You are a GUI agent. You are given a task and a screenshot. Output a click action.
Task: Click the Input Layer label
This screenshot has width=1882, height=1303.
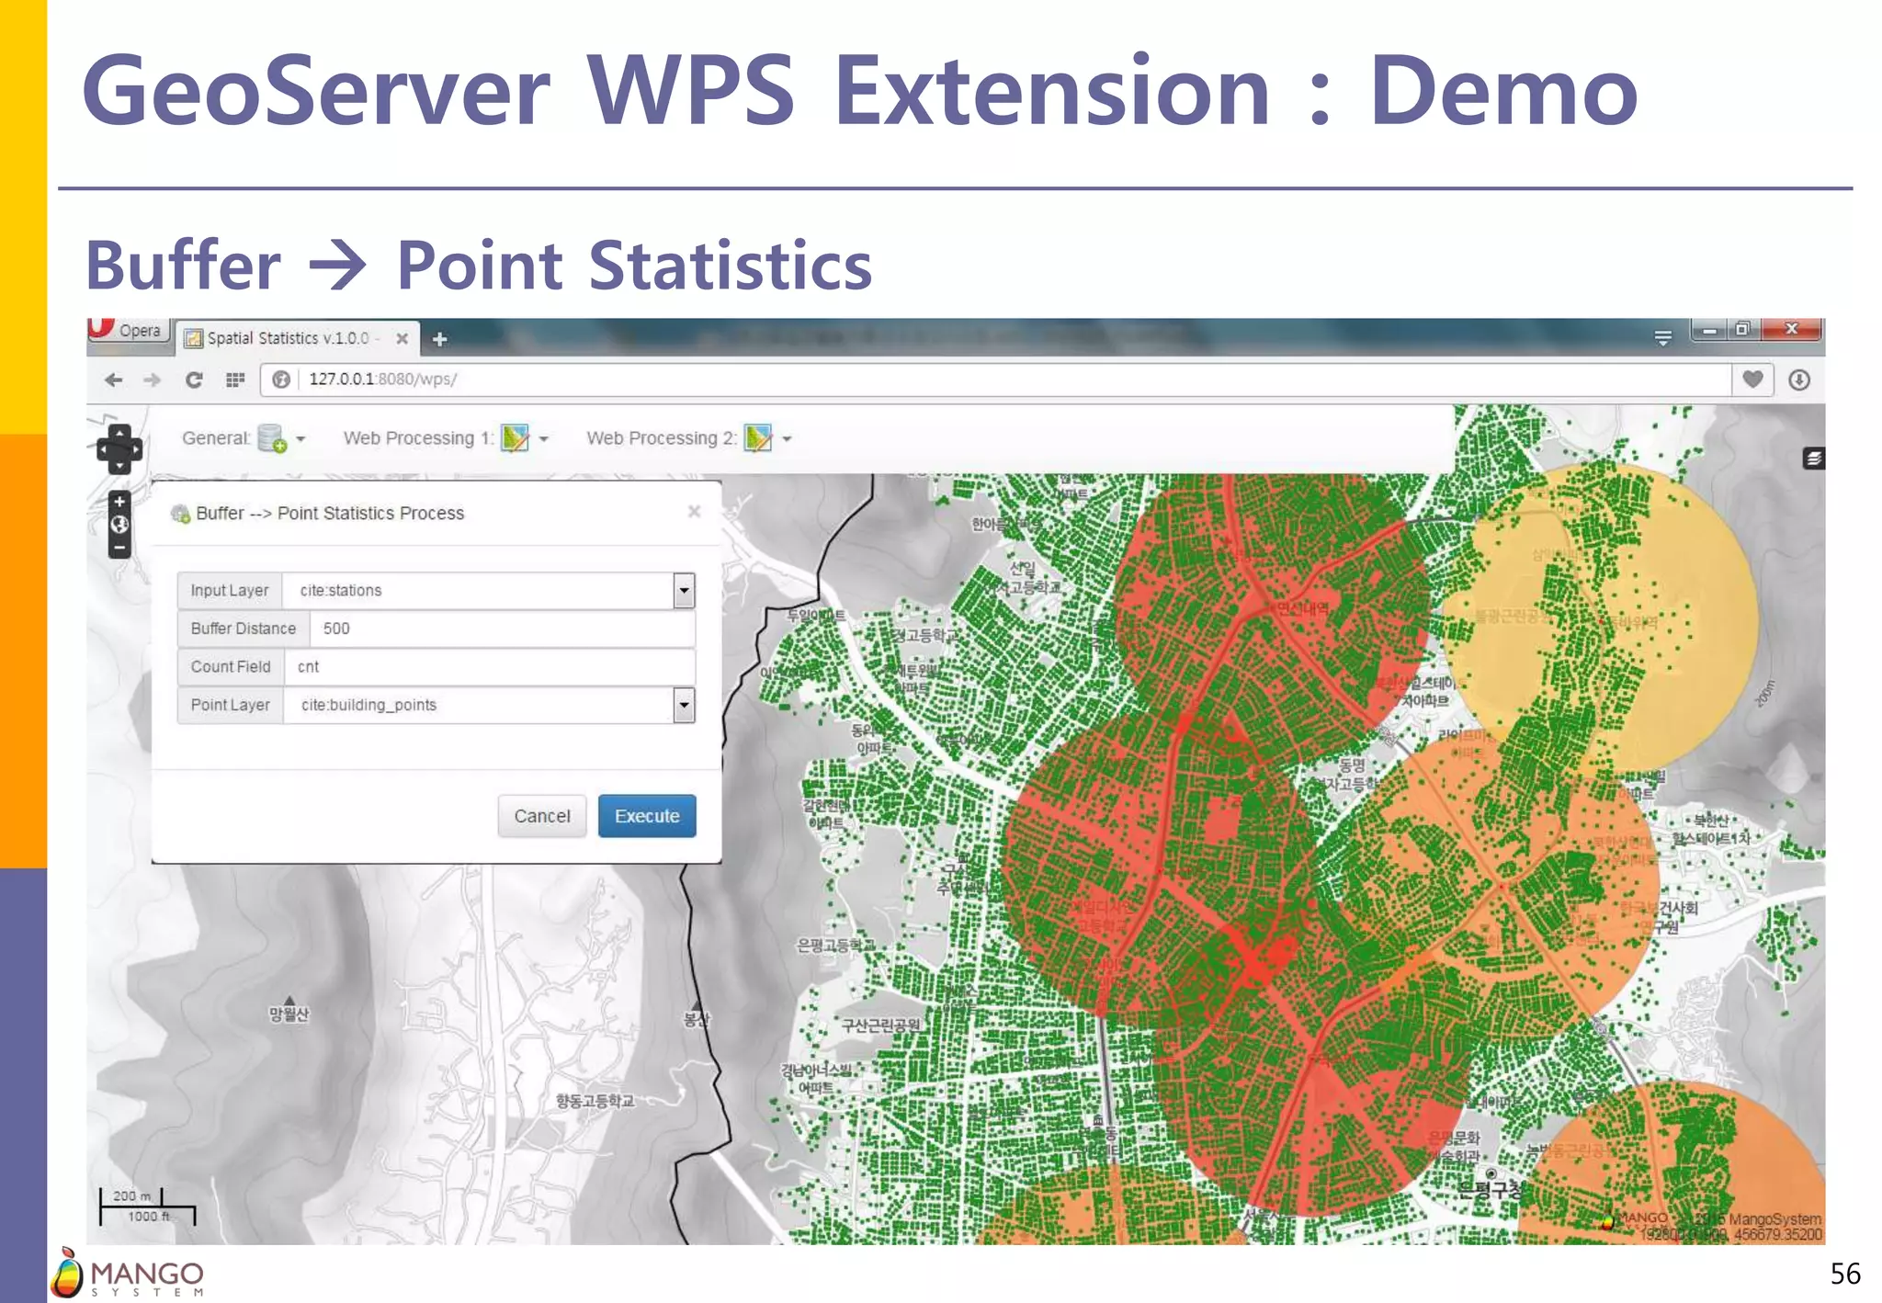(230, 591)
